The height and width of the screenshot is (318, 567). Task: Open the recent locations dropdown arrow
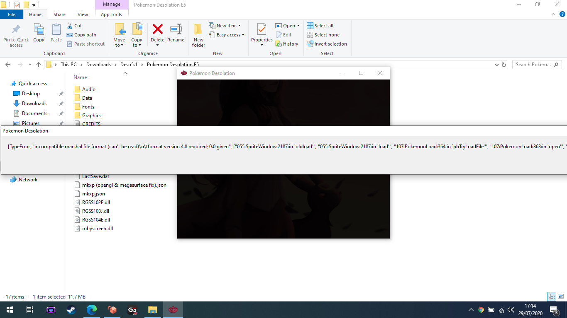click(x=30, y=65)
